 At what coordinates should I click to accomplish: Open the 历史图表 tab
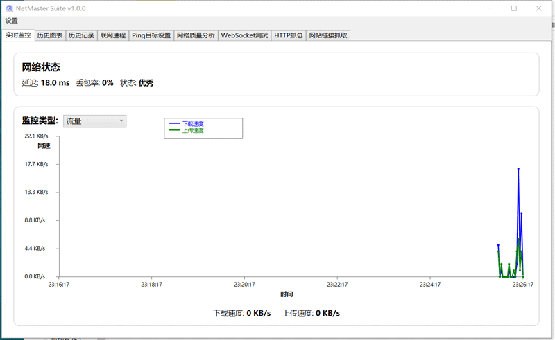50,35
